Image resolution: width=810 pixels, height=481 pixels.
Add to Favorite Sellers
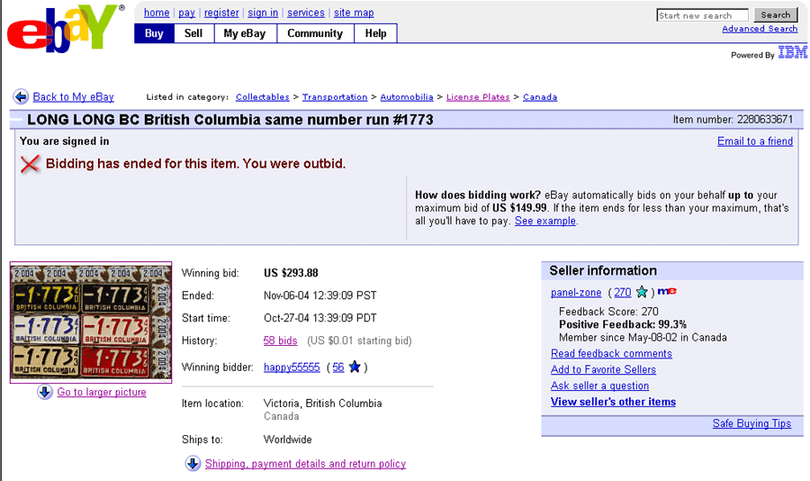[x=603, y=370]
